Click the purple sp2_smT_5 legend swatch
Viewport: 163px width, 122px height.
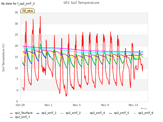110,113
